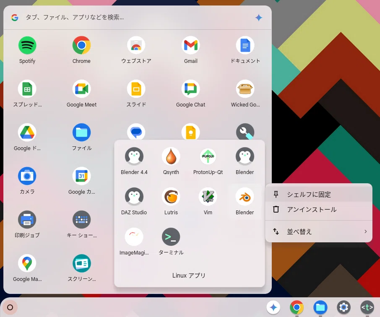Screen dimensions: 380x317
Task: Open the 印刷ジョブ app
Action: pos(27,220)
